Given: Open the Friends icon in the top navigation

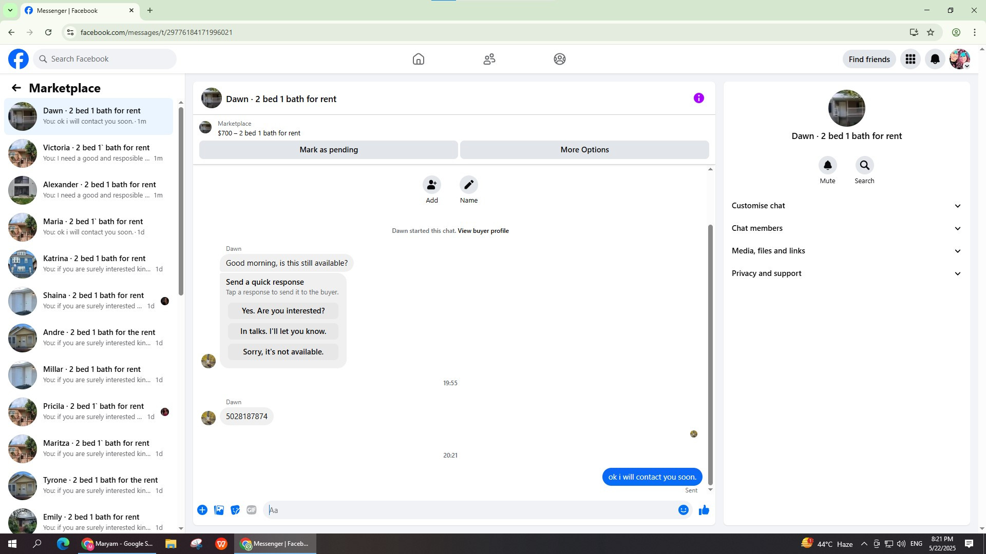Looking at the screenshot, I should click(x=489, y=59).
